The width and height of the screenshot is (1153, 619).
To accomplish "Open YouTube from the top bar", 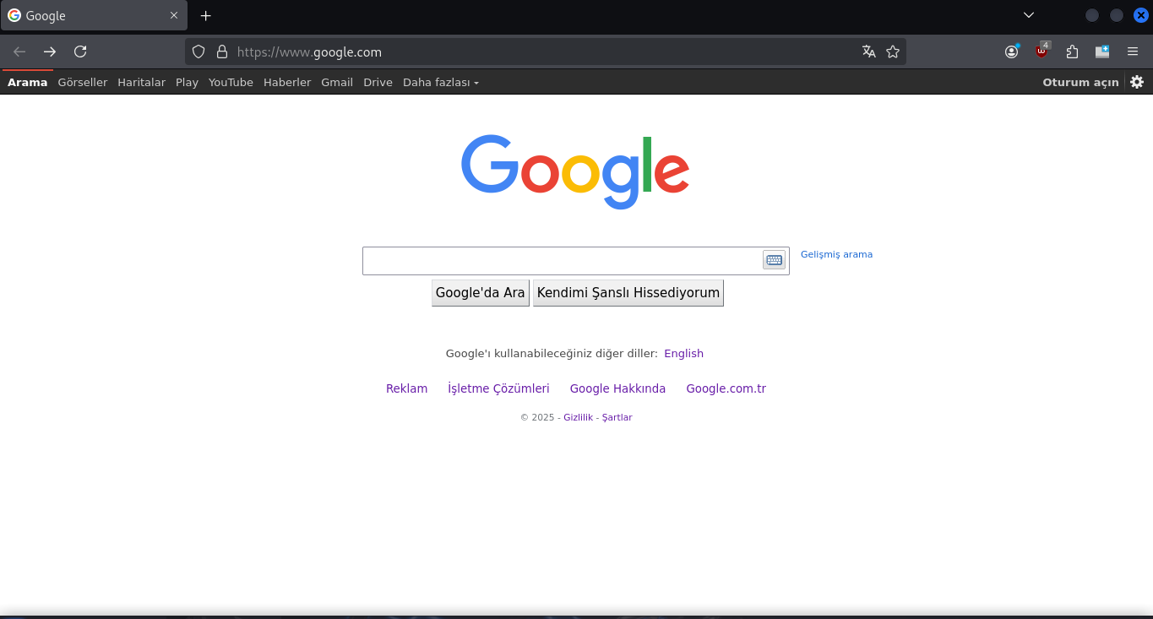I will pos(231,82).
